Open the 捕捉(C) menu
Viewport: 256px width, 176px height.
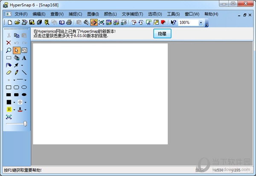pos(75,14)
